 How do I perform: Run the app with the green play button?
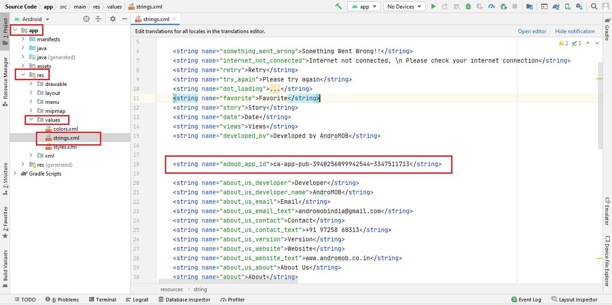[x=433, y=6]
